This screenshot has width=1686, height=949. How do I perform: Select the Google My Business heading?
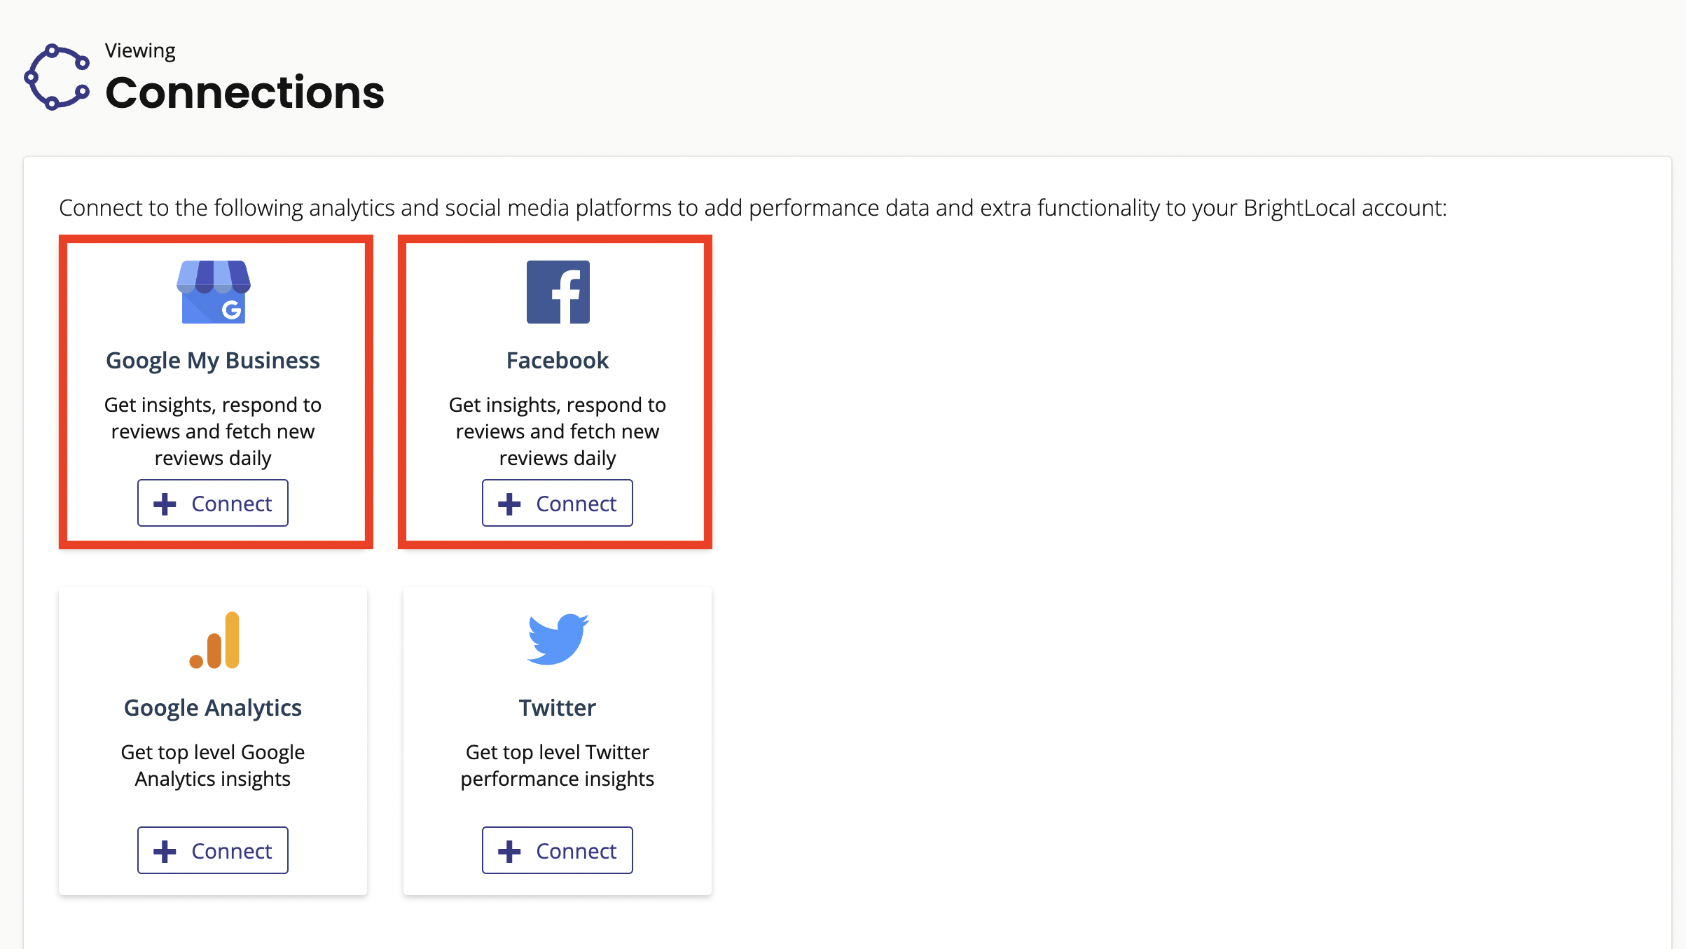(213, 361)
